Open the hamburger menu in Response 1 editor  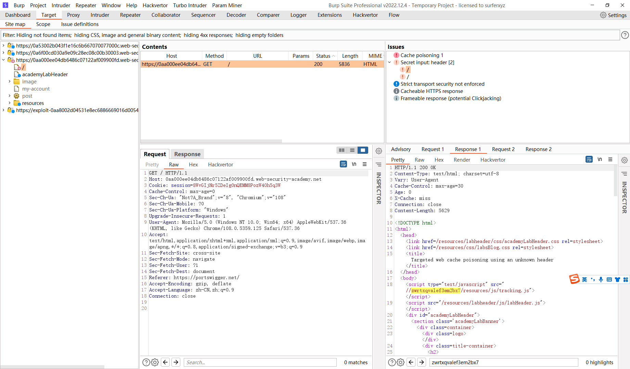pyautogui.click(x=610, y=160)
